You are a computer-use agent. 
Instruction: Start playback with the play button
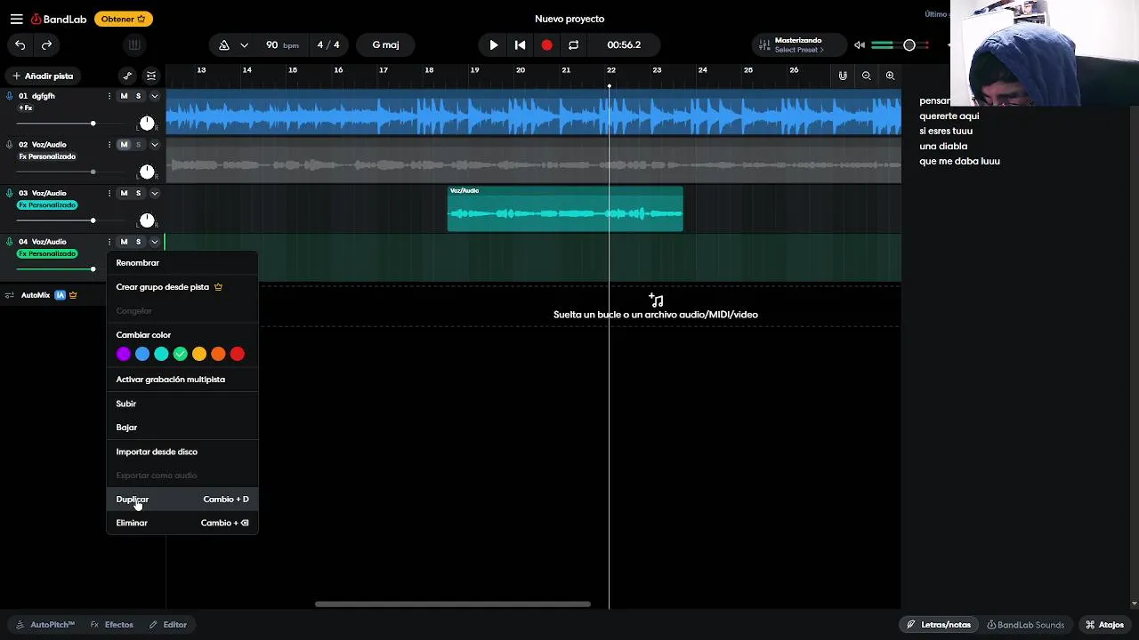(x=493, y=44)
